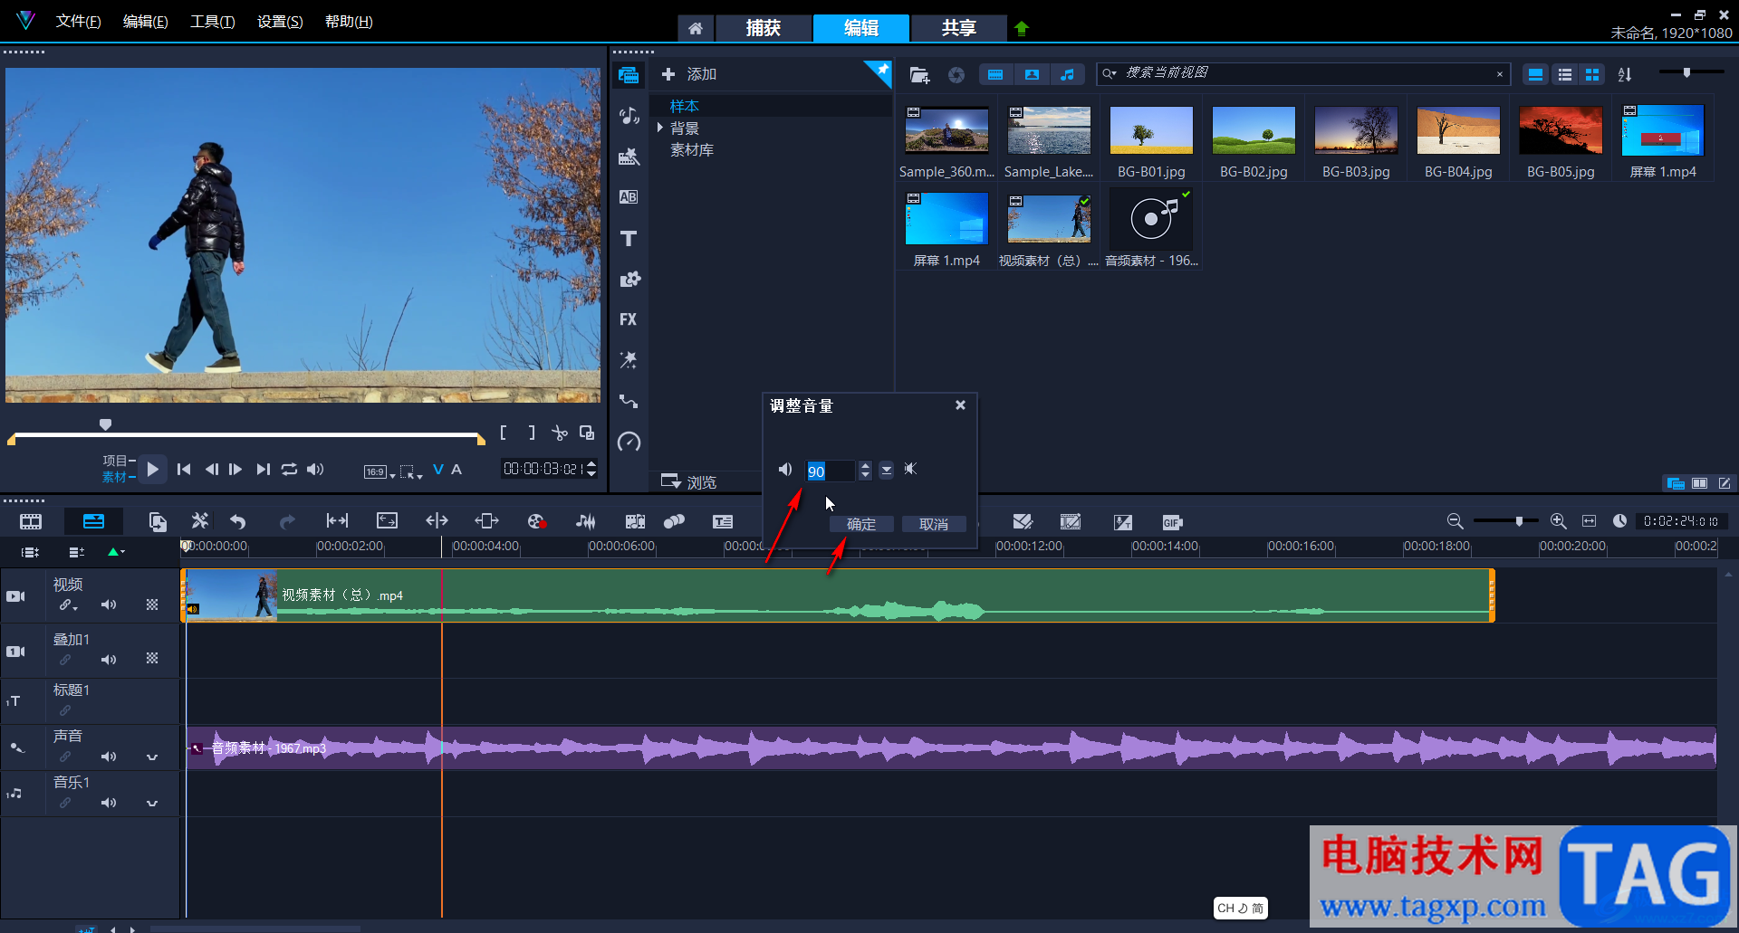Adjust the thumbnail size slider

click(x=1686, y=72)
